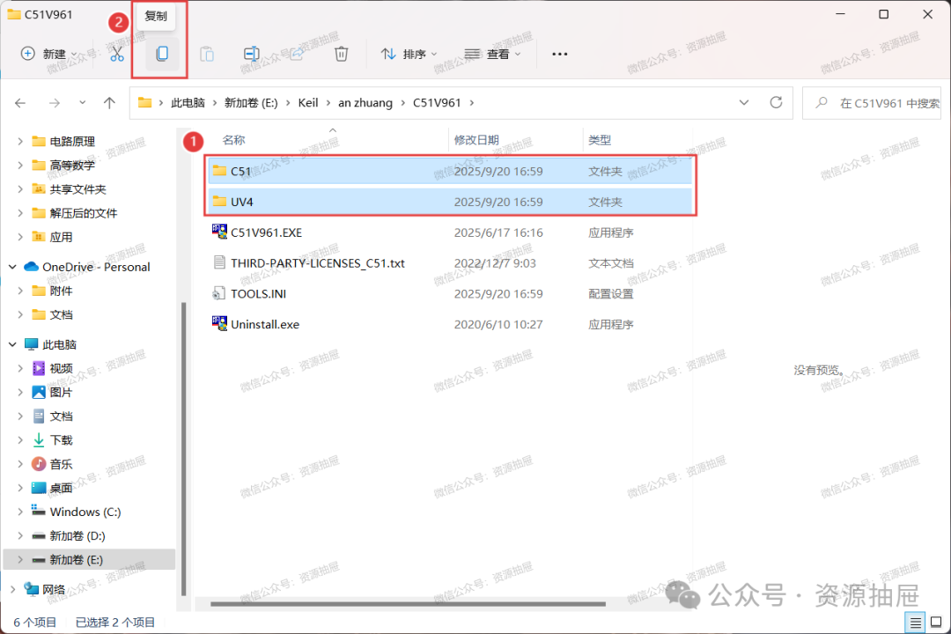Click the Copy icon in toolbar
The height and width of the screenshot is (634, 951).
click(162, 54)
